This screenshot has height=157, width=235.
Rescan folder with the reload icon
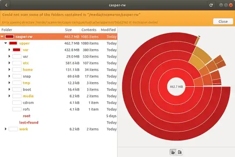coord(211,5)
